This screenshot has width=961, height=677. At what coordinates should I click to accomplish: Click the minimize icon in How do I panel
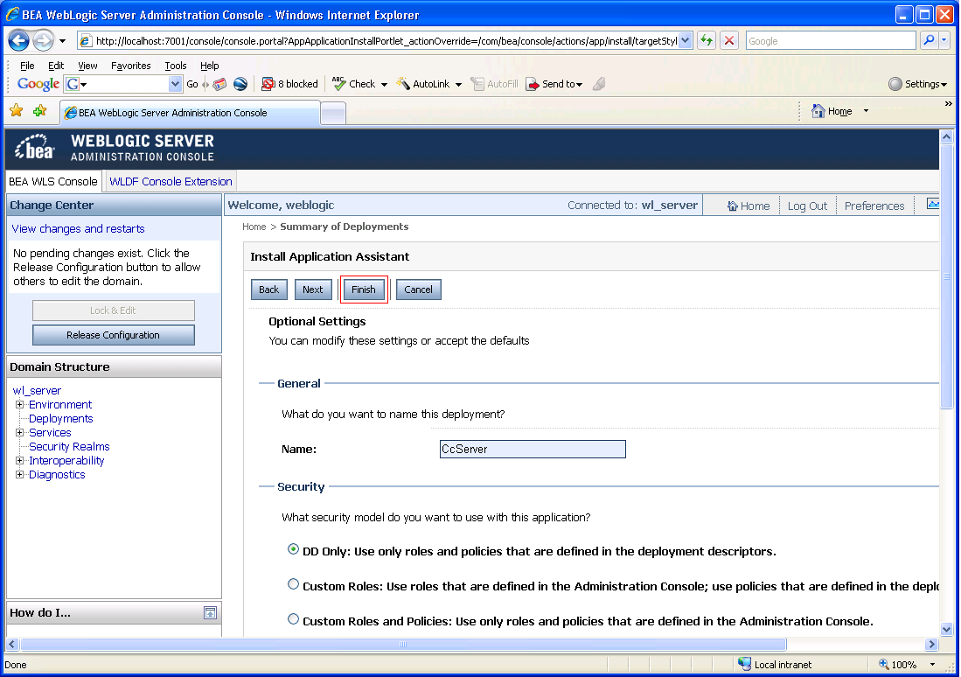click(210, 612)
